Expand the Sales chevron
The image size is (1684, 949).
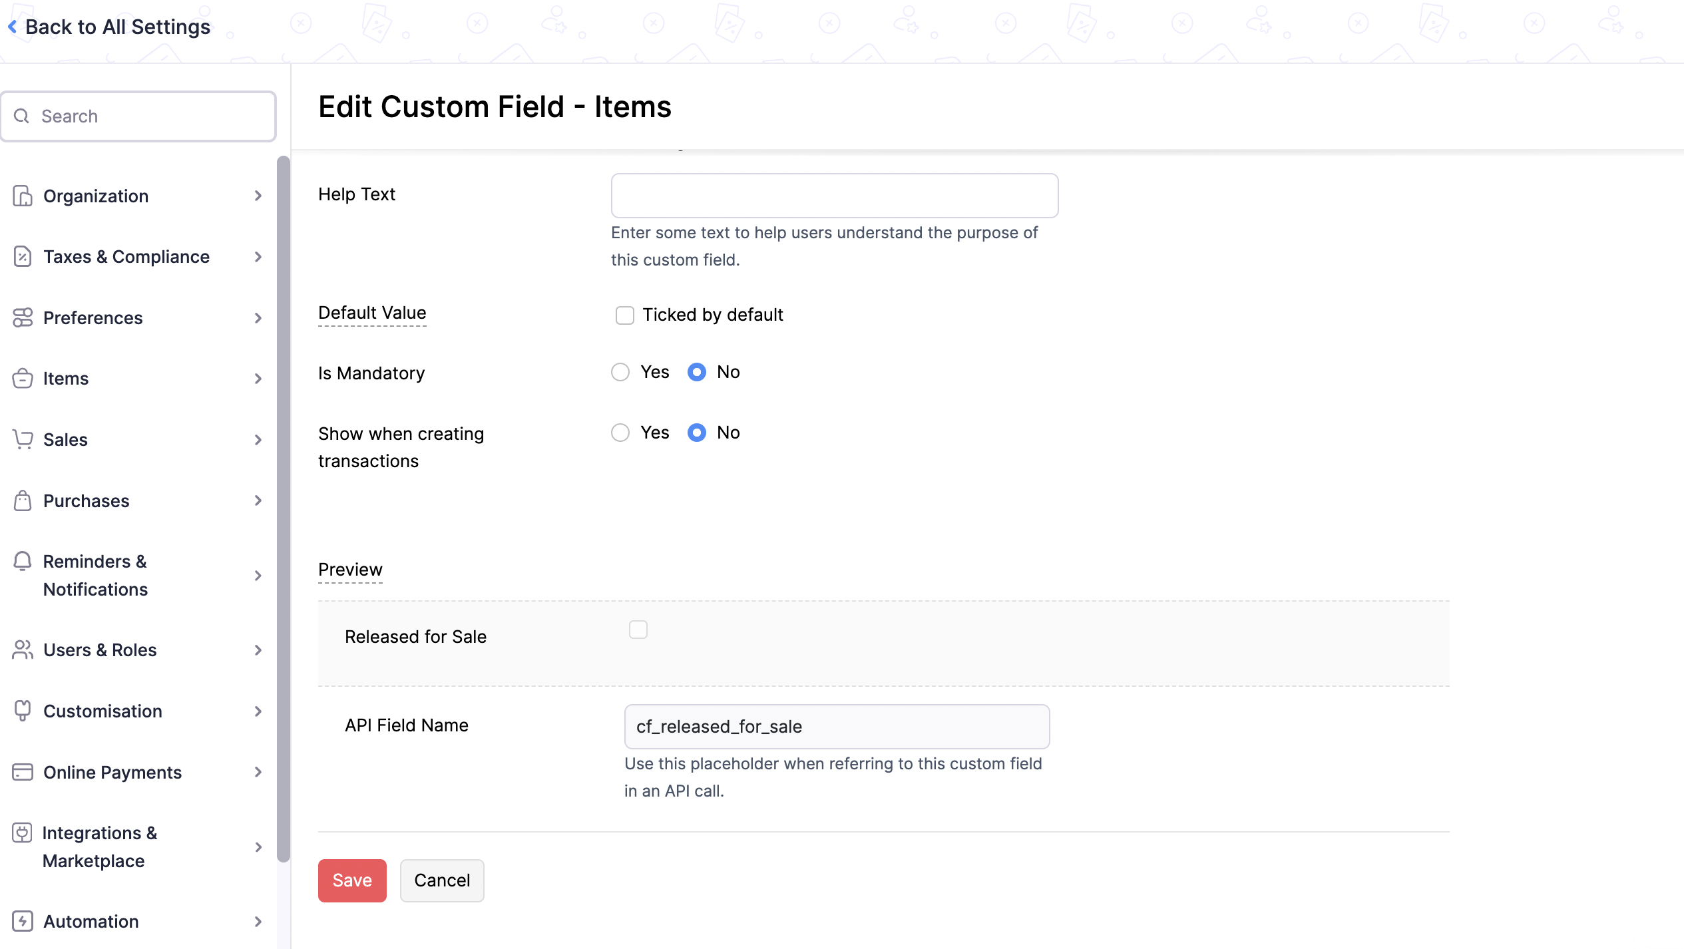[258, 440]
